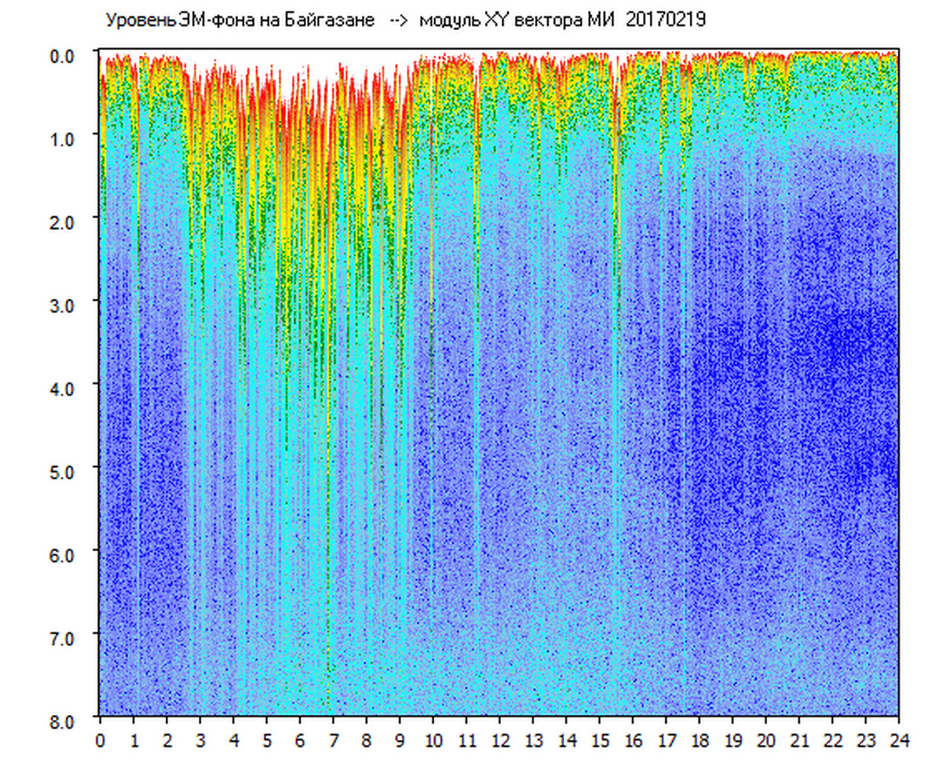Click the x-axis hour label 10

pyautogui.click(x=433, y=740)
